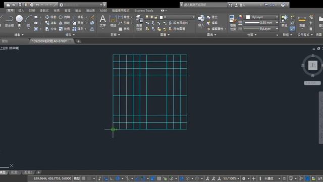The height and width of the screenshot is (182, 323).
Task: Expand the Annotation (註解) panel
Action: [x=115, y=35]
